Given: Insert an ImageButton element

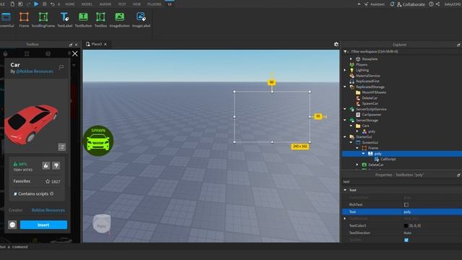Looking at the screenshot, I should click(119, 19).
